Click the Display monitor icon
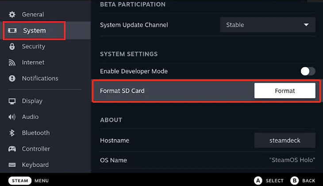 coord(12,101)
